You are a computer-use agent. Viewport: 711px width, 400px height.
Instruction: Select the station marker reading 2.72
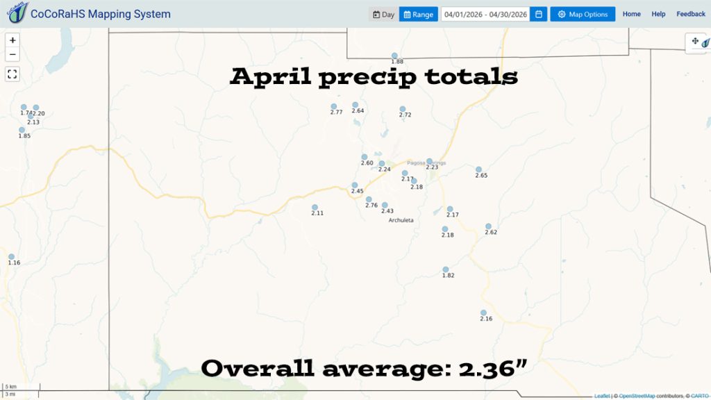(x=402, y=109)
